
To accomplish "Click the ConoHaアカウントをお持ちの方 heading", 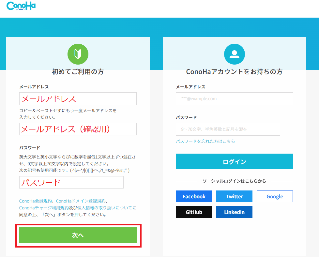I will tap(235, 72).
